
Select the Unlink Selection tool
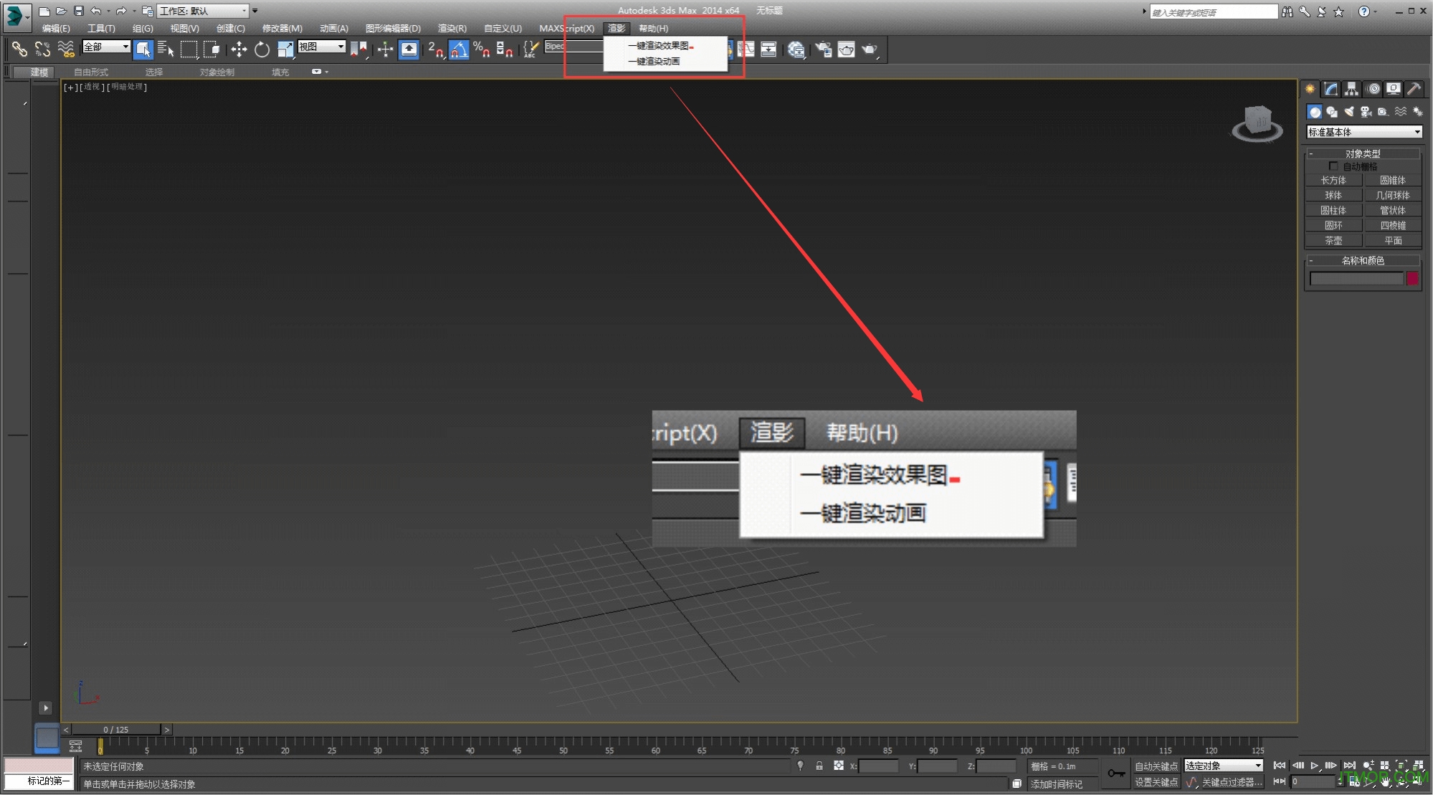pyautogui.click(x=42, y=49)
